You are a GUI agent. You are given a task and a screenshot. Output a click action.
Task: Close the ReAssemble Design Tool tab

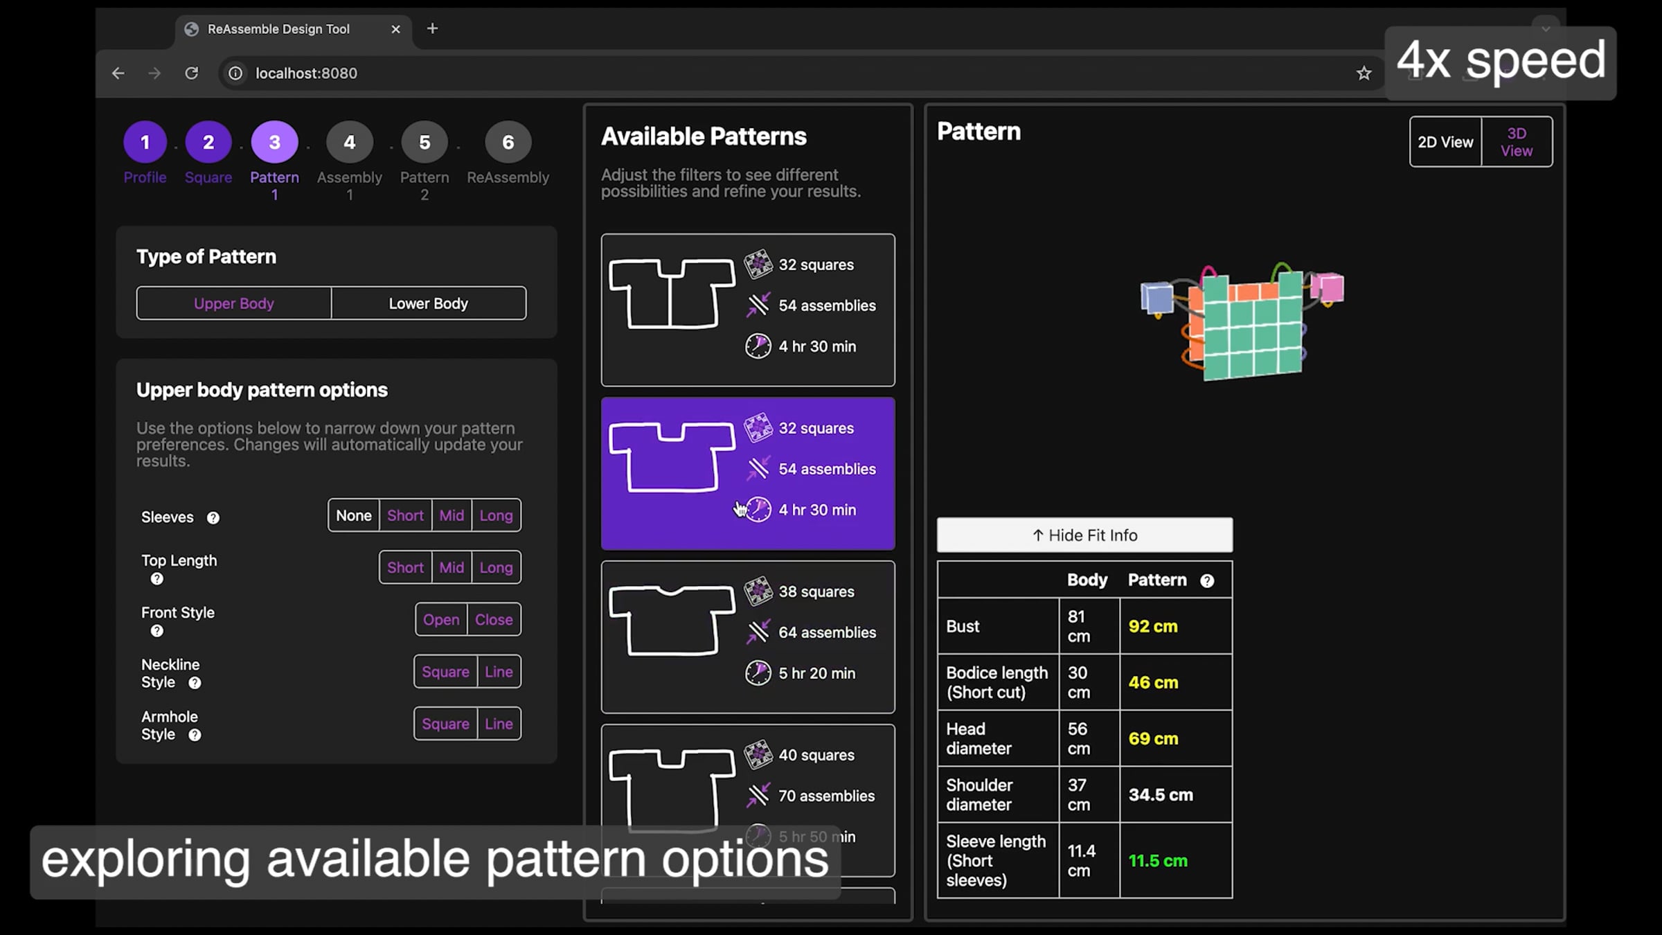point(395,29)
